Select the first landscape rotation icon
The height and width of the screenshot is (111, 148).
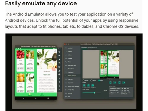(x=115, y=83)
